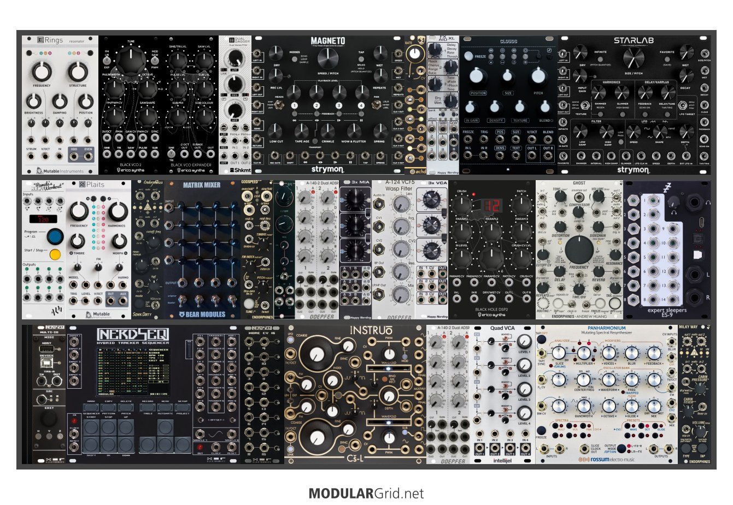Screen dimensions: 733x505
Task: Click the Rings ODD output jack
Action: coord(74,157)
